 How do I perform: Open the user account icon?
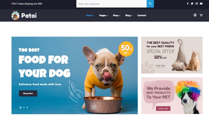coord(195,15)
